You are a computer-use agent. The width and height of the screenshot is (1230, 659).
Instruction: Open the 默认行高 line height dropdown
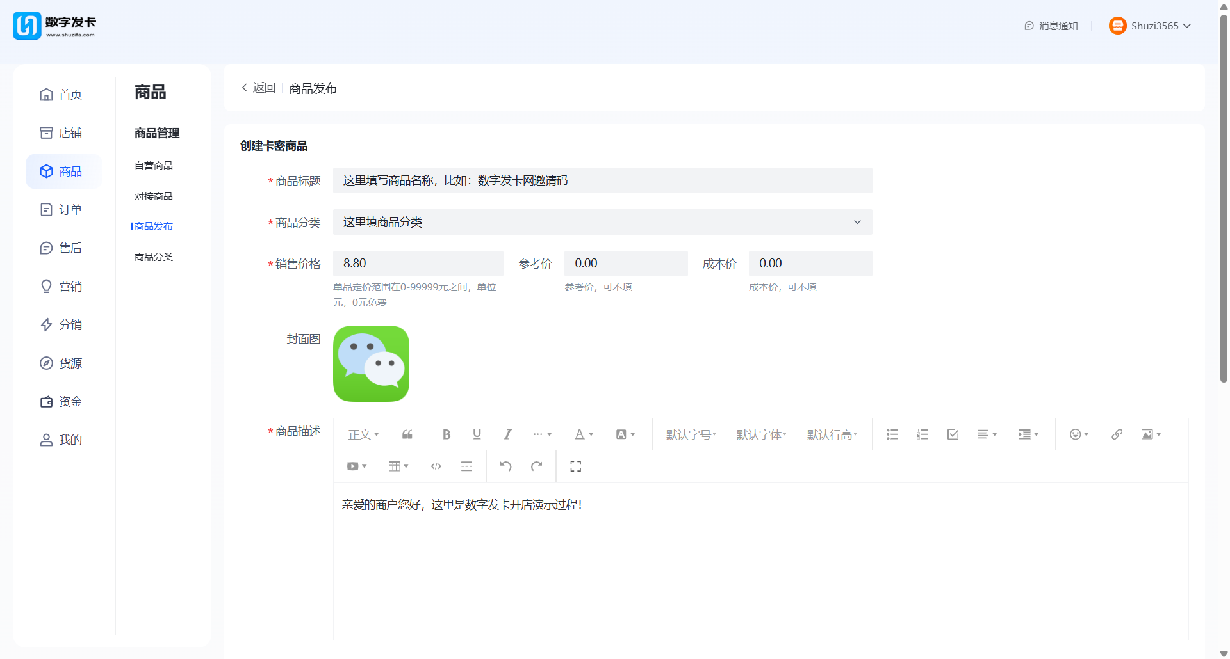point(832,434)
